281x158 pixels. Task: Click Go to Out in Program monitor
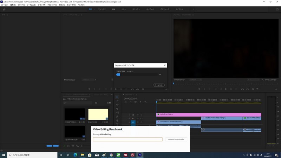[236, 89]
